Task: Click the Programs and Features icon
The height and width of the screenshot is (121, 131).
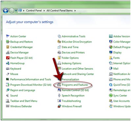Action: click(x=59, y=85)
